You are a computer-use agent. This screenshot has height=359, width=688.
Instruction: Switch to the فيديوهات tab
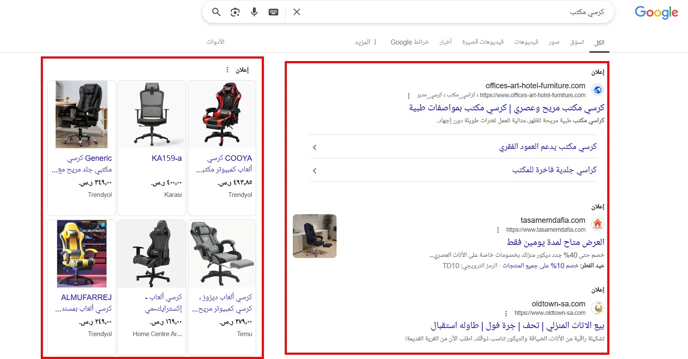(526, 42)
